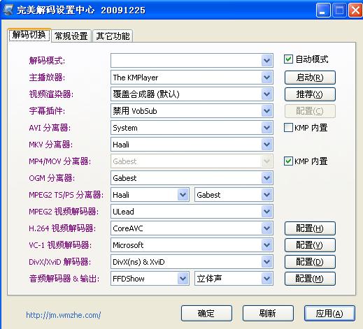The width and height of the screenshot is (363, 329).
Task: Open the H.264 视频解码器 CoreAVC dropdown
Action: click(192, 228)
